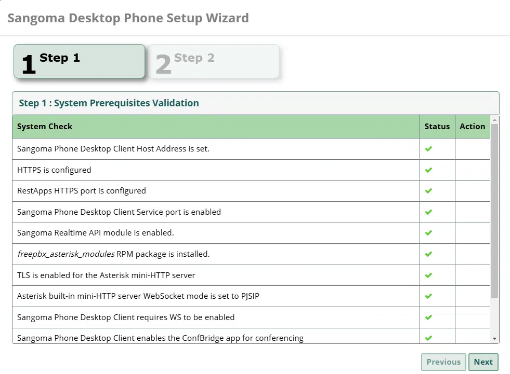The height and width of the screenshot is (374, 510).
Task: Click the green checkmark for Host Address is set
Action: pyautogui.click(x=428, y=149)
